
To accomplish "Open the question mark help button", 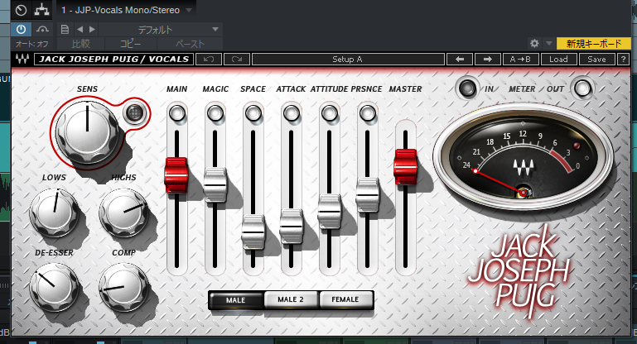I will (x=623, y=60).
